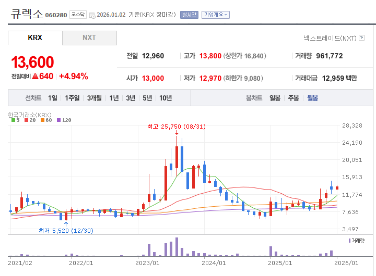Image resolution: width=376 pixels, height=276 pixels.
Task: Click the 하한가 9,080 text
Action: (243, 78)
